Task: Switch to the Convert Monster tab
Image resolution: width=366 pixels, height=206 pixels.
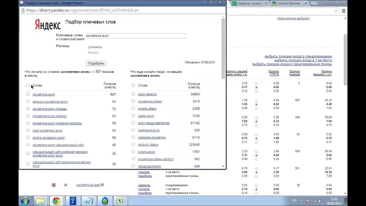Action: 289,3
